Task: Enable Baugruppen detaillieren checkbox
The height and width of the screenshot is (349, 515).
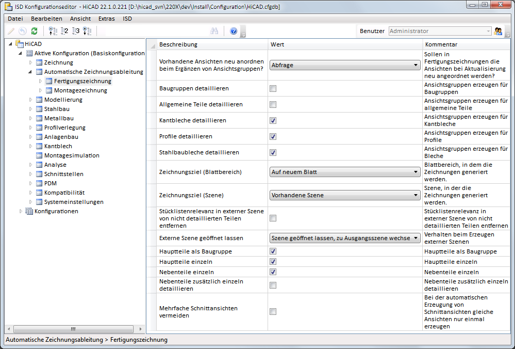Action: coord(273,88)
